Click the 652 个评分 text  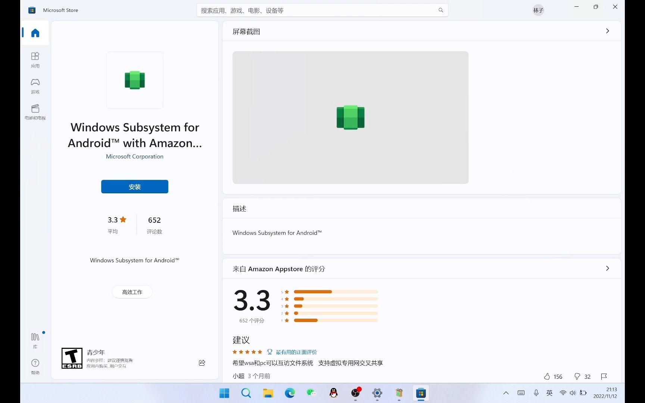252,321
